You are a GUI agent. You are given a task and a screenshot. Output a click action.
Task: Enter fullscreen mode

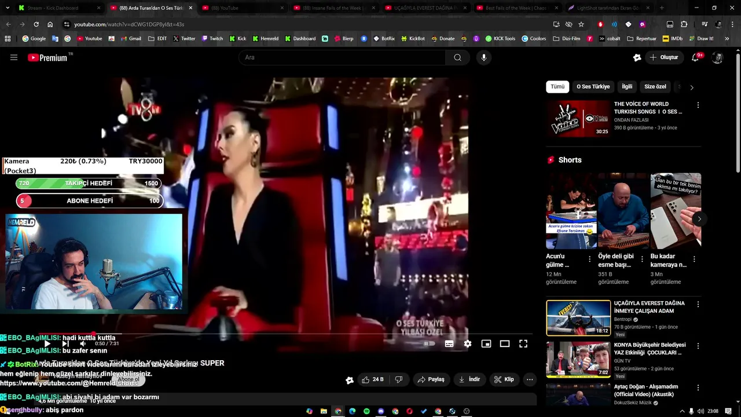point(523,343)
